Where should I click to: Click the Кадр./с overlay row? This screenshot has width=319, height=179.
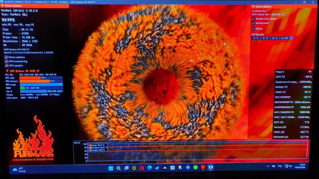tap(294, 72)
